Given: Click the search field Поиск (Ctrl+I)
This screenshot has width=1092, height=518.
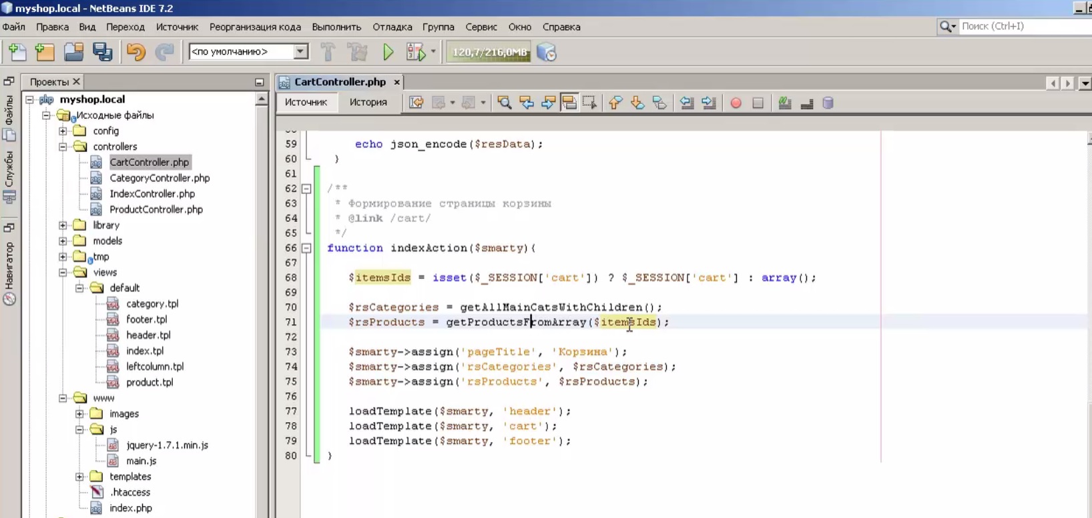Looking at the screenshot, I should point(1021,27).
